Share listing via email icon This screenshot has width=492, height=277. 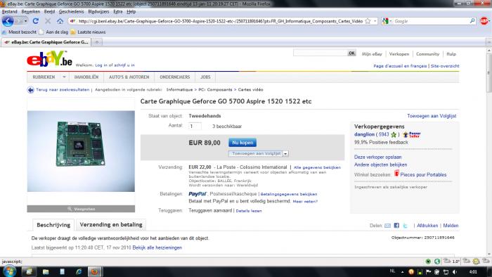(x=387, y=226)
